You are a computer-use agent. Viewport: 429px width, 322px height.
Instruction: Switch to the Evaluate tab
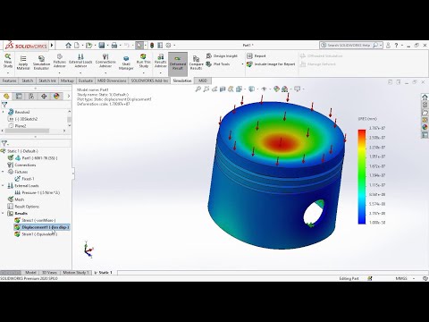click(x=86, y=80)
